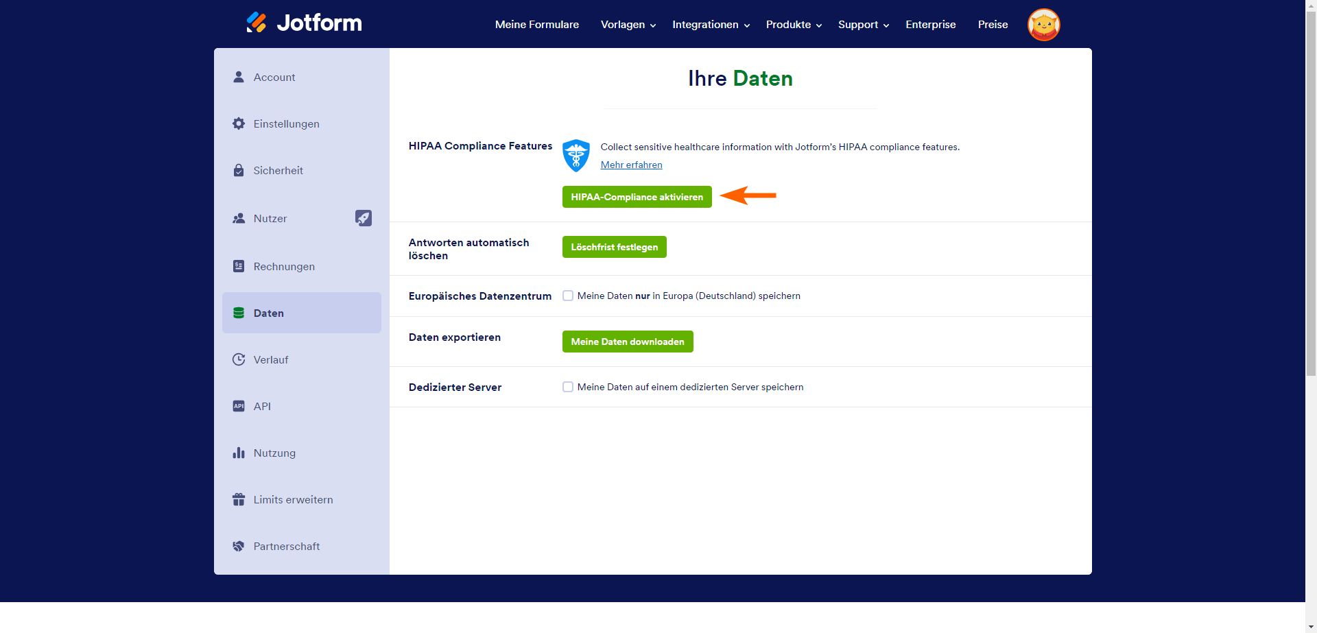Click HIPAA-Compliance aktivieren button
The height and width of the screenshot is (633, 1317).
pos(637,197)
